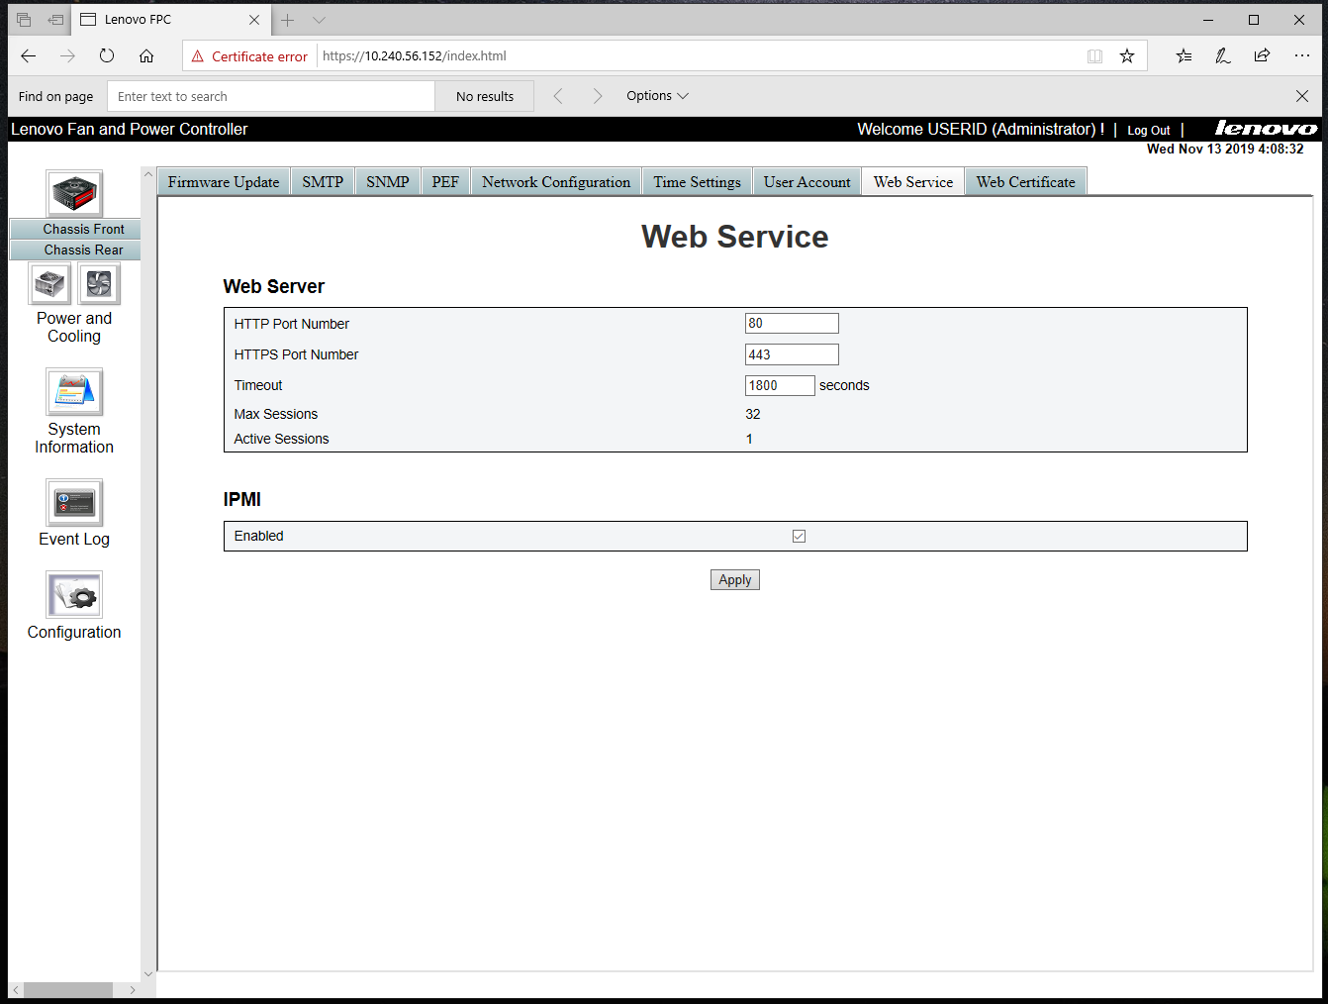Viewport: 1328px width, 1004px height.
Task: Open the tab list chevron
Action: pyautogui.click(x=319, y=20)
